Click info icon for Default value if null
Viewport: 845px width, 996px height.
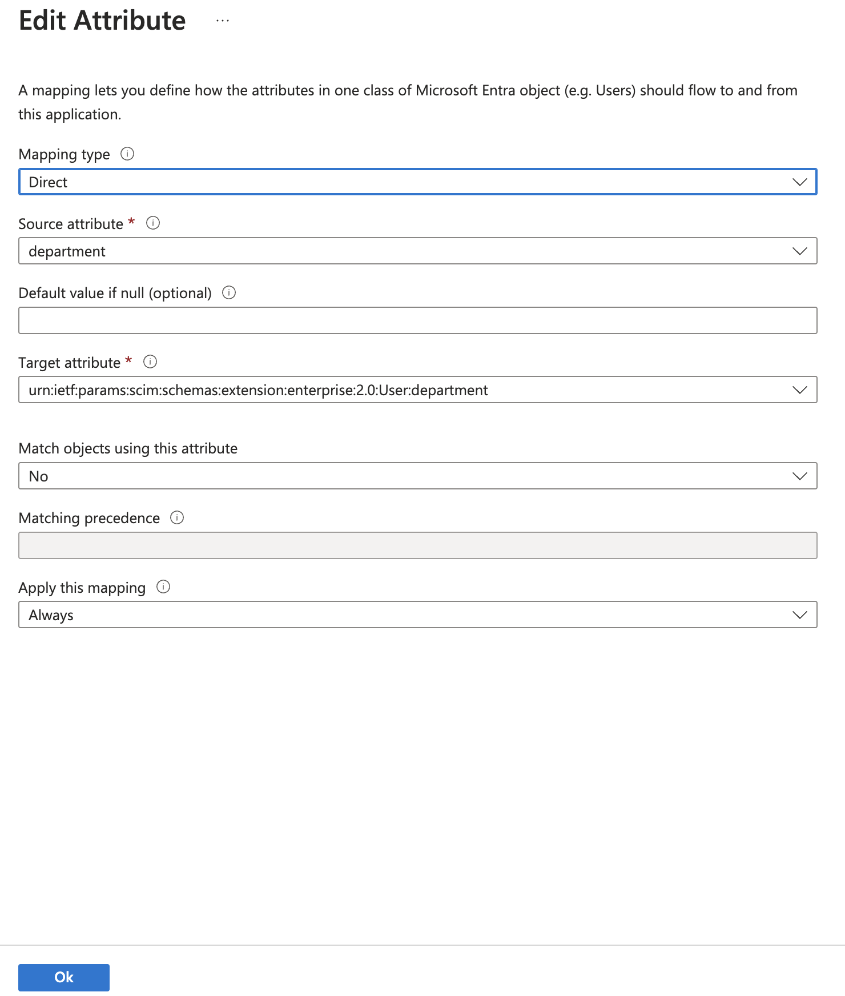pyautogui.click(x=229, y=293)
